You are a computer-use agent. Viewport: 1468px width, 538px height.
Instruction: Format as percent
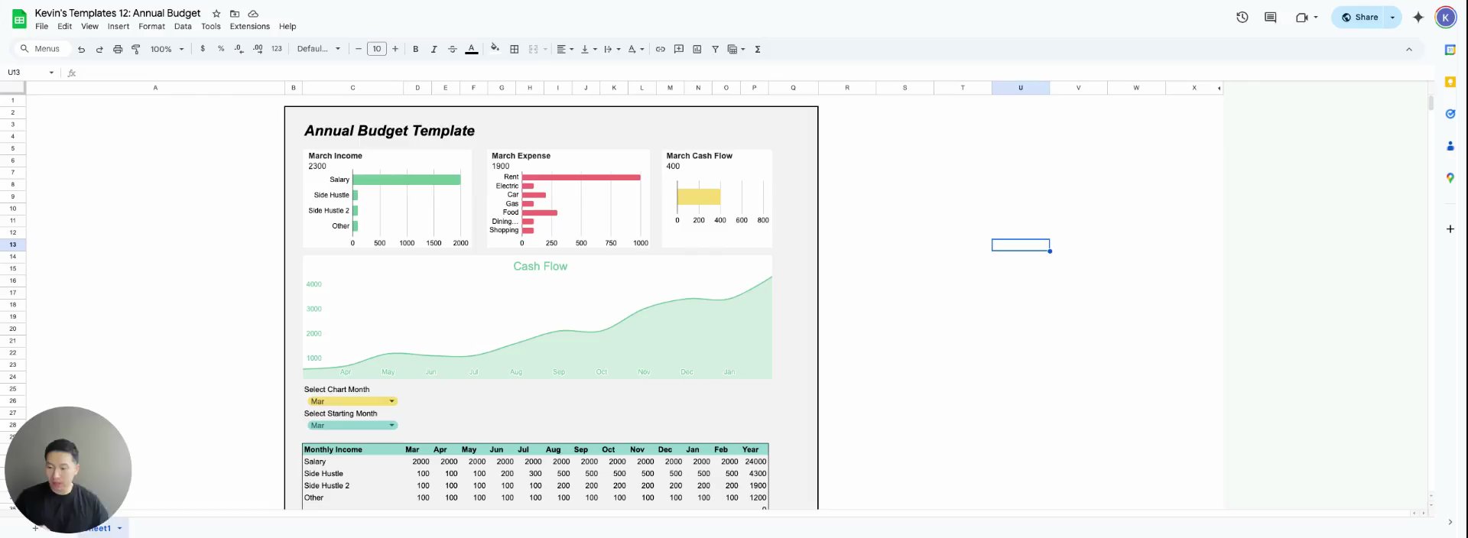pyautogui.click(x=221, y=49)
